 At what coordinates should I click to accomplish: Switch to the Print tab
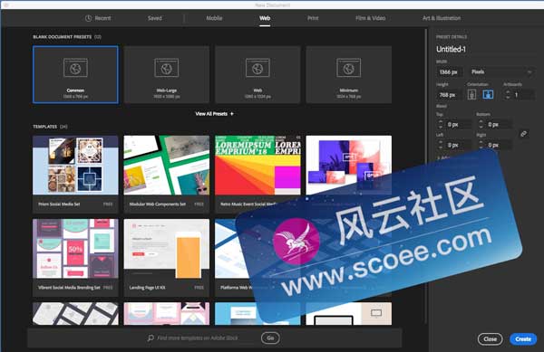click(x=313, y=18)
